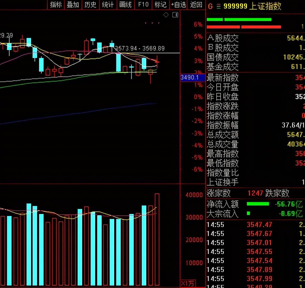The image size is (305, 288).
Task: Toggle the side panel layout icon
Action: (x=175, y=15)
